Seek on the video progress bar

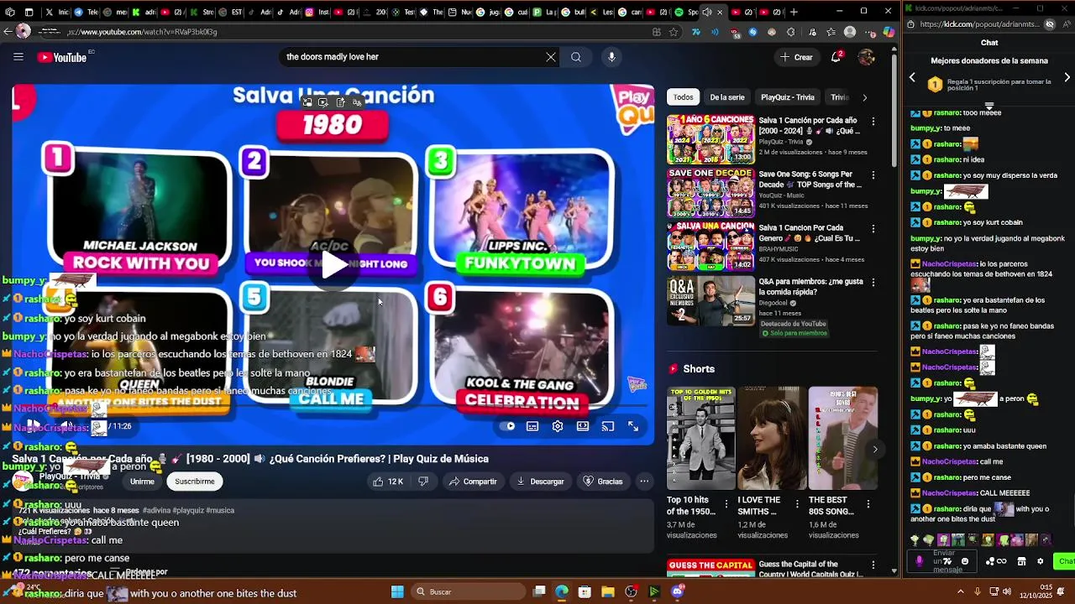[x=333, y=406]
